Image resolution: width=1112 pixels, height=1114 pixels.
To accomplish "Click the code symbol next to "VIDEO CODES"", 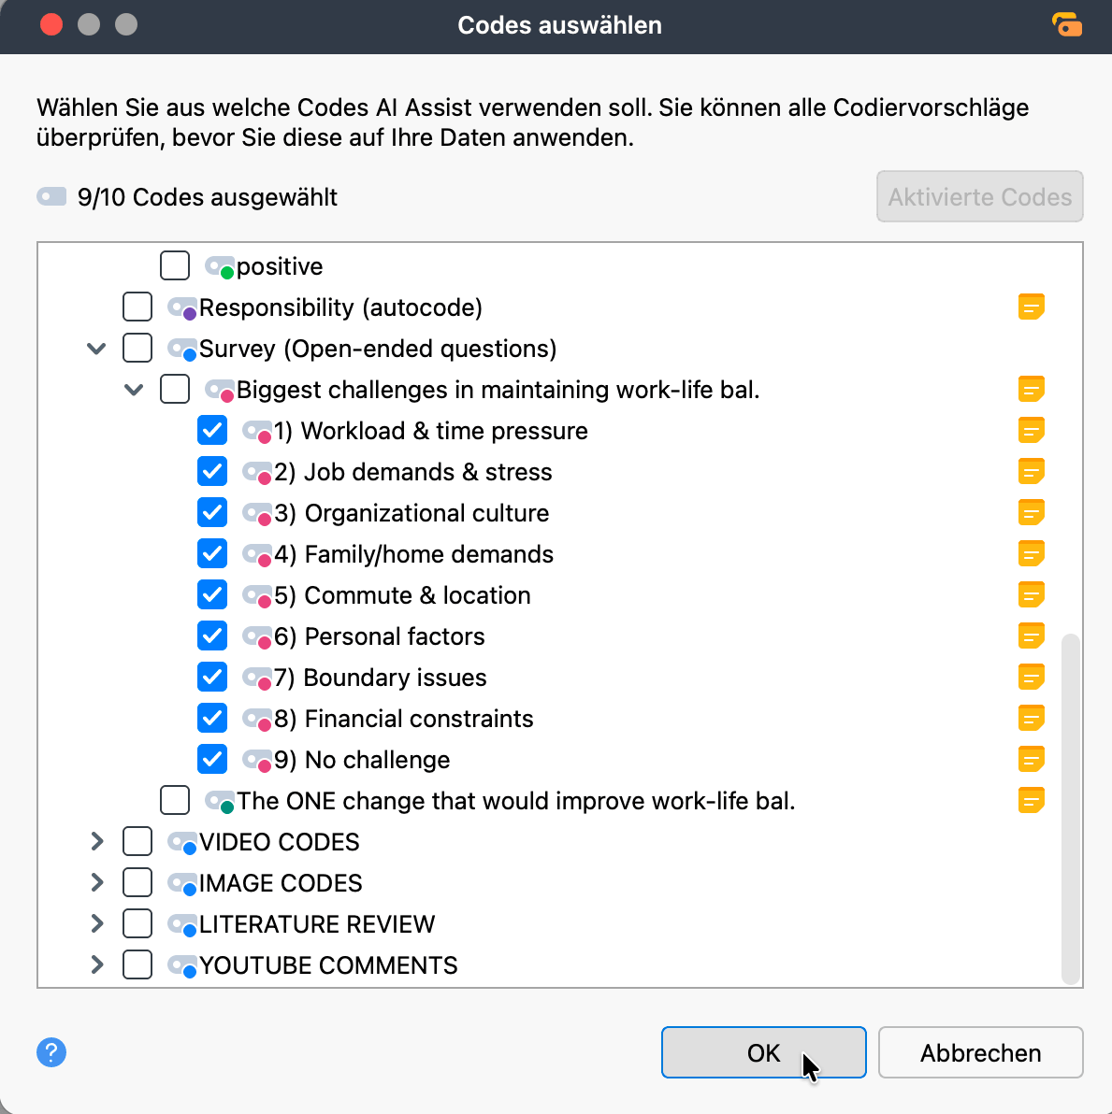I will [x=181, y=841].
